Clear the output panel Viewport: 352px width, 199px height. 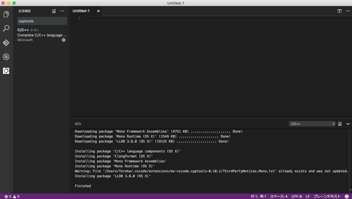340,124
